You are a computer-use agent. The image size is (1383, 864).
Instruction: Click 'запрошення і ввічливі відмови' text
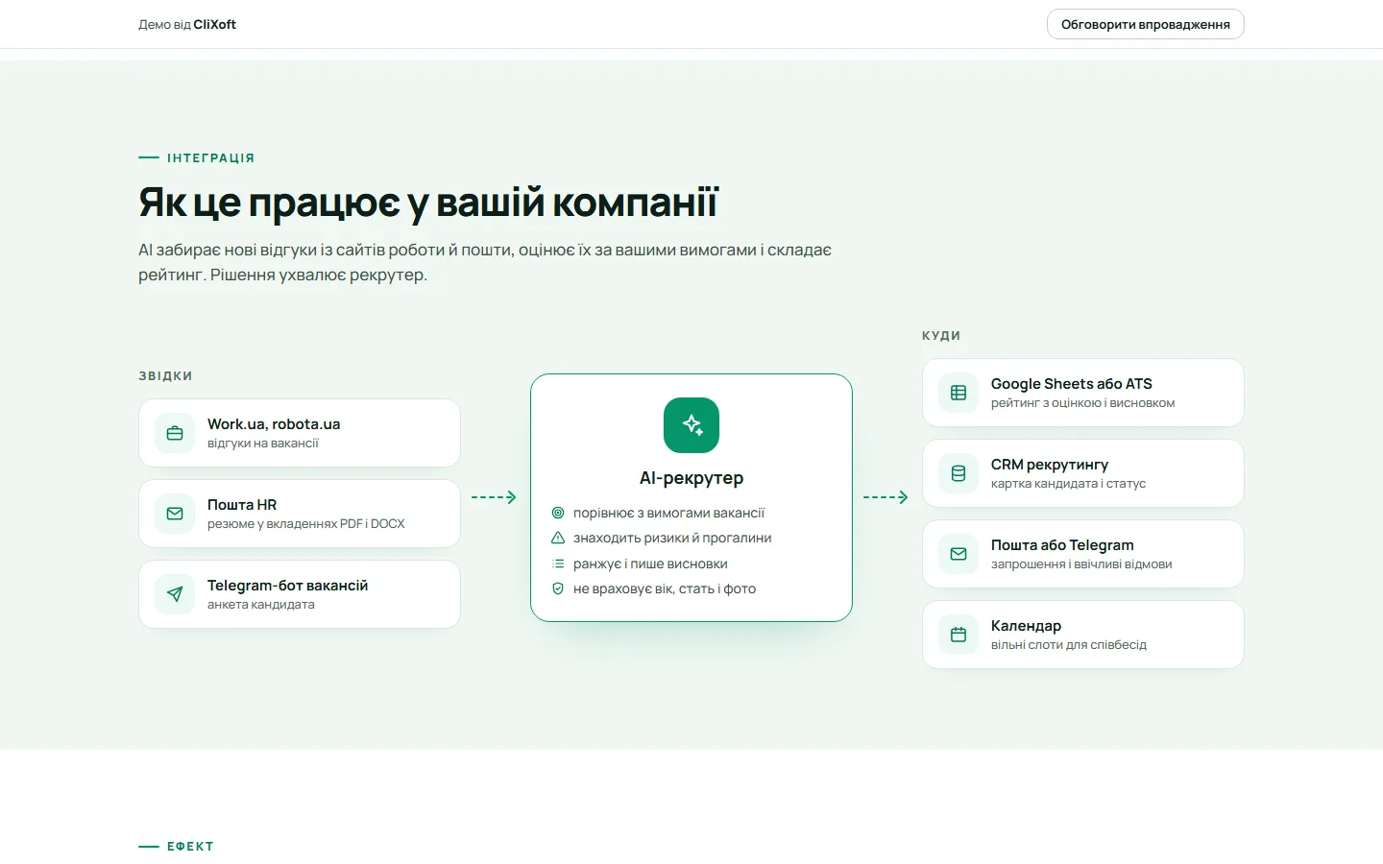(x=1081, y=564)
